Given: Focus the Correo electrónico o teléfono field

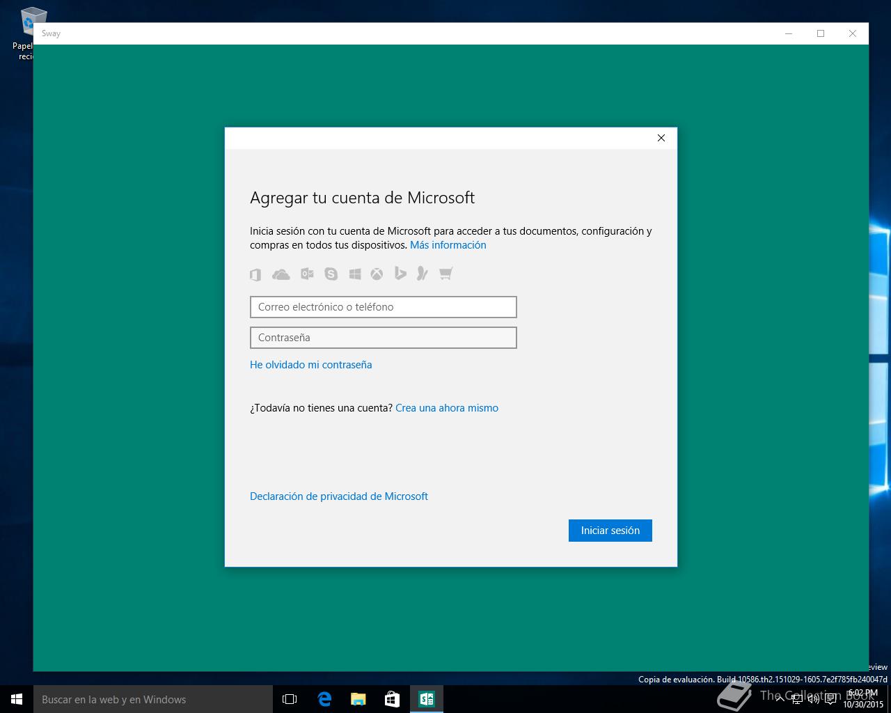Looking at the screenshot, I should pos(384,307).
